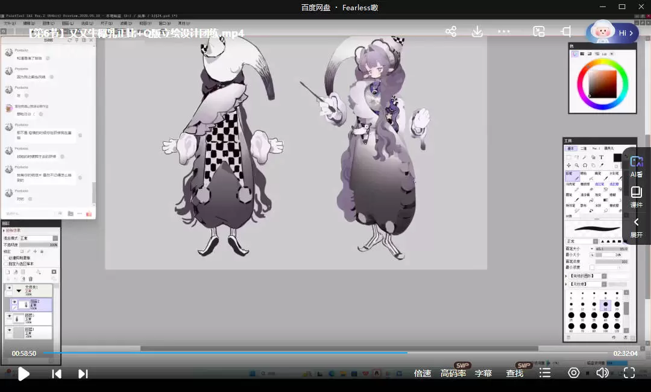Image resolution: width=651 pixels, height=392 pixels.
Task: Click 查找 search in player bar
Action: [515, 373]
